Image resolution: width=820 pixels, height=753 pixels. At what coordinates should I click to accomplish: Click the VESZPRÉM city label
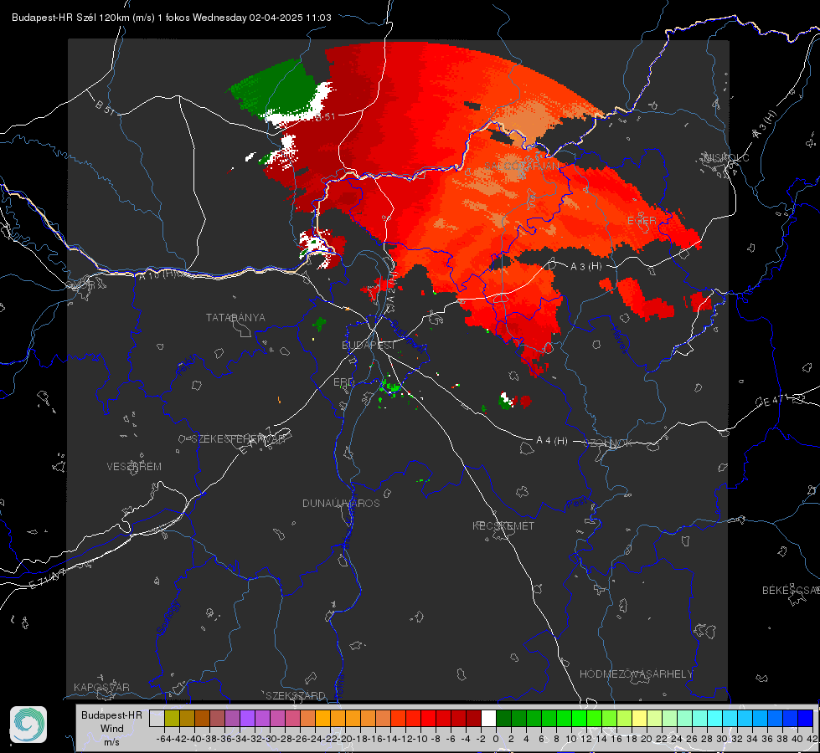(x=134, y=467)
